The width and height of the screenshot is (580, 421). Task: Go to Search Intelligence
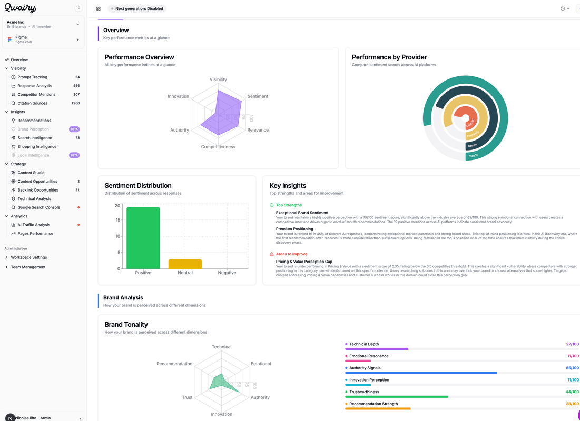pos(35,138)
